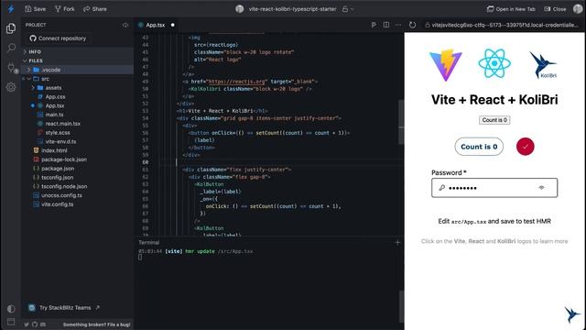Image resolution: width=586 pixels, height=330 pixels.
Task: Share the project
Action: [95, 9]
